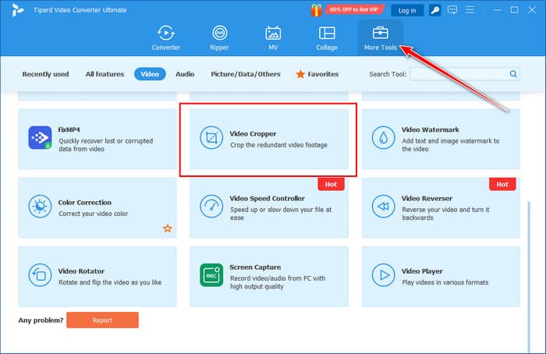Click the Color Correction sun icon

[39, 207]
